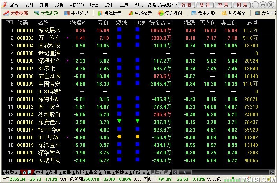
Task: Click the horizontal scrollbar thumb
Action: click(x=185, y=172)
